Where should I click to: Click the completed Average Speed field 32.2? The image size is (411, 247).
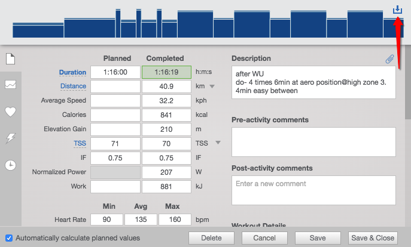pyautogui.click(x=166, y=101)
